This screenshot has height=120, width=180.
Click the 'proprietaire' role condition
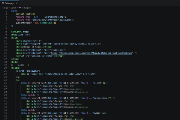68,98
